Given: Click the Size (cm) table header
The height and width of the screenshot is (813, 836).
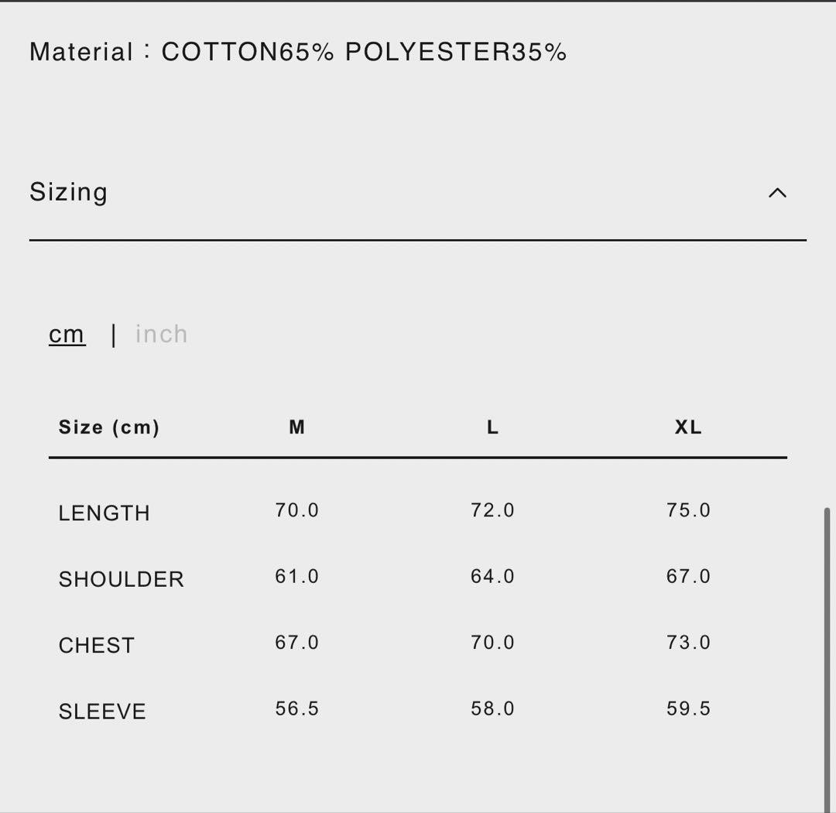Looking at the screenshot, I should (x=109, y=427).
